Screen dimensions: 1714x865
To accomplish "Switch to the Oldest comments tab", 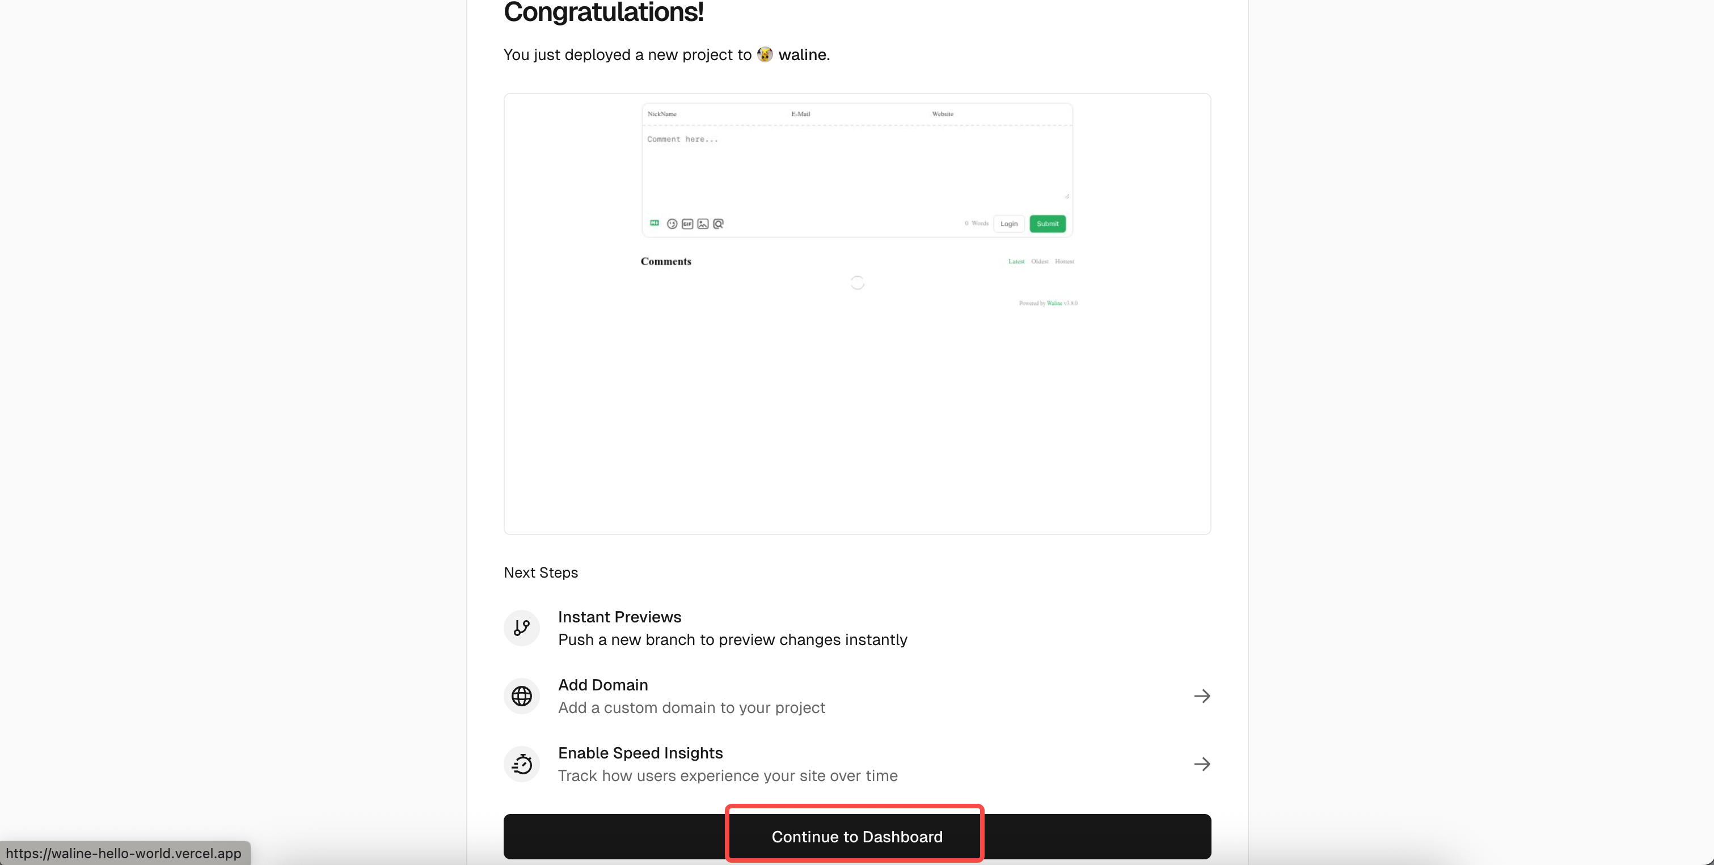I will [x=1039, y=261].
